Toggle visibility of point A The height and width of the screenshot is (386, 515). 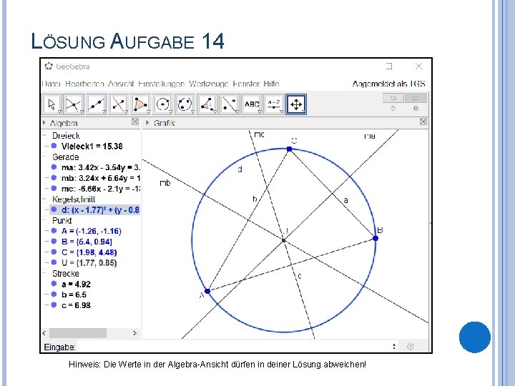(54, 231)
